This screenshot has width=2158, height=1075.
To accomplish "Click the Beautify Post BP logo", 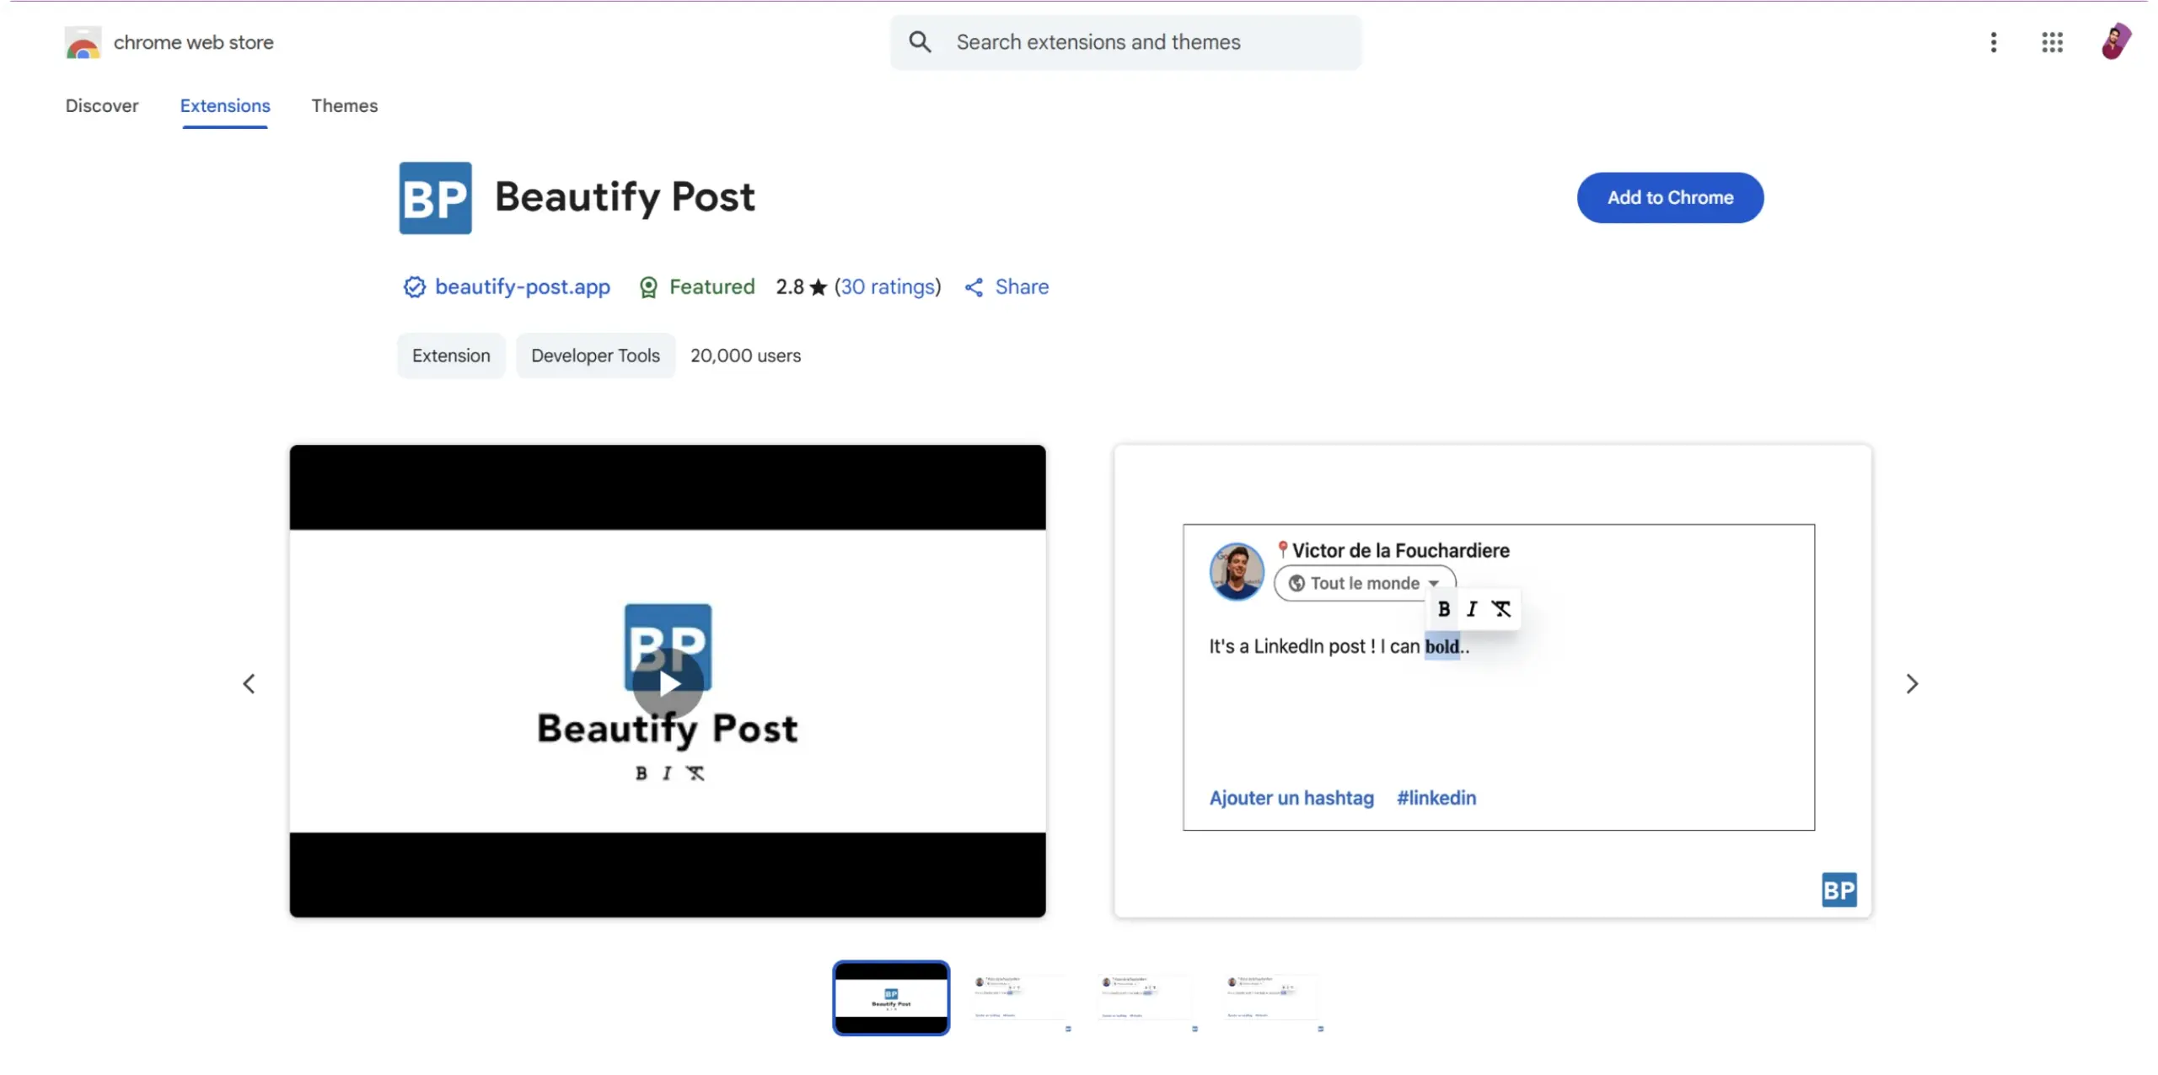I will pyautogui.click(x=435, y=198).
